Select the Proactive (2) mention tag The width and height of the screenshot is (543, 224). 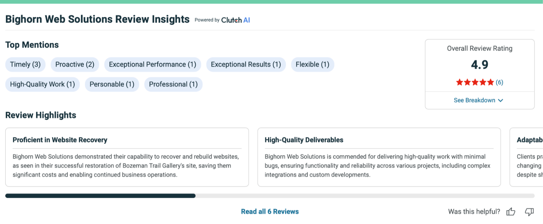click(75, 64)
